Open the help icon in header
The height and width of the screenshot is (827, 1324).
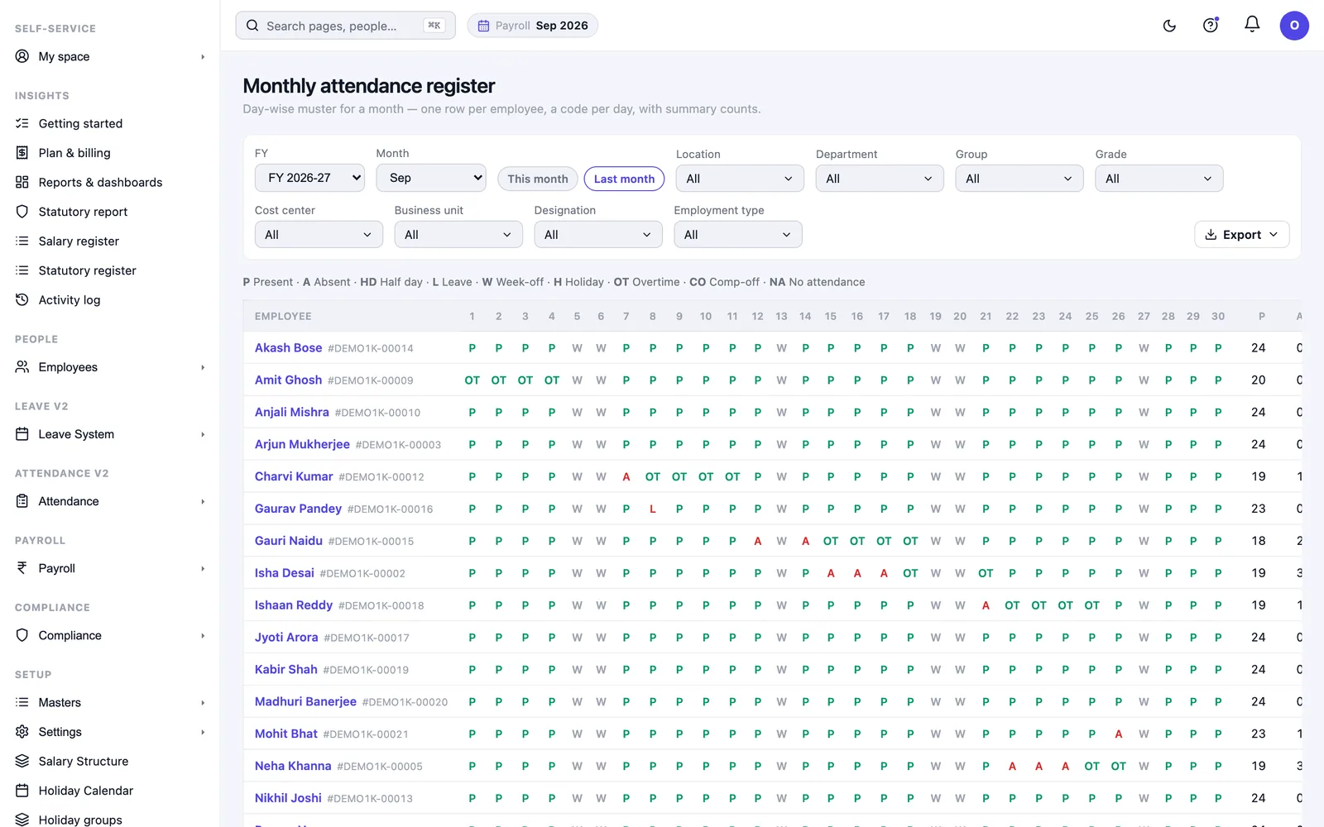click(x=1211, y=26)
